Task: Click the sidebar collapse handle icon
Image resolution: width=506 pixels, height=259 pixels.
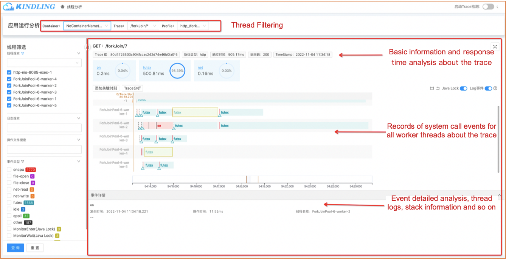Action: click(87, 47)
